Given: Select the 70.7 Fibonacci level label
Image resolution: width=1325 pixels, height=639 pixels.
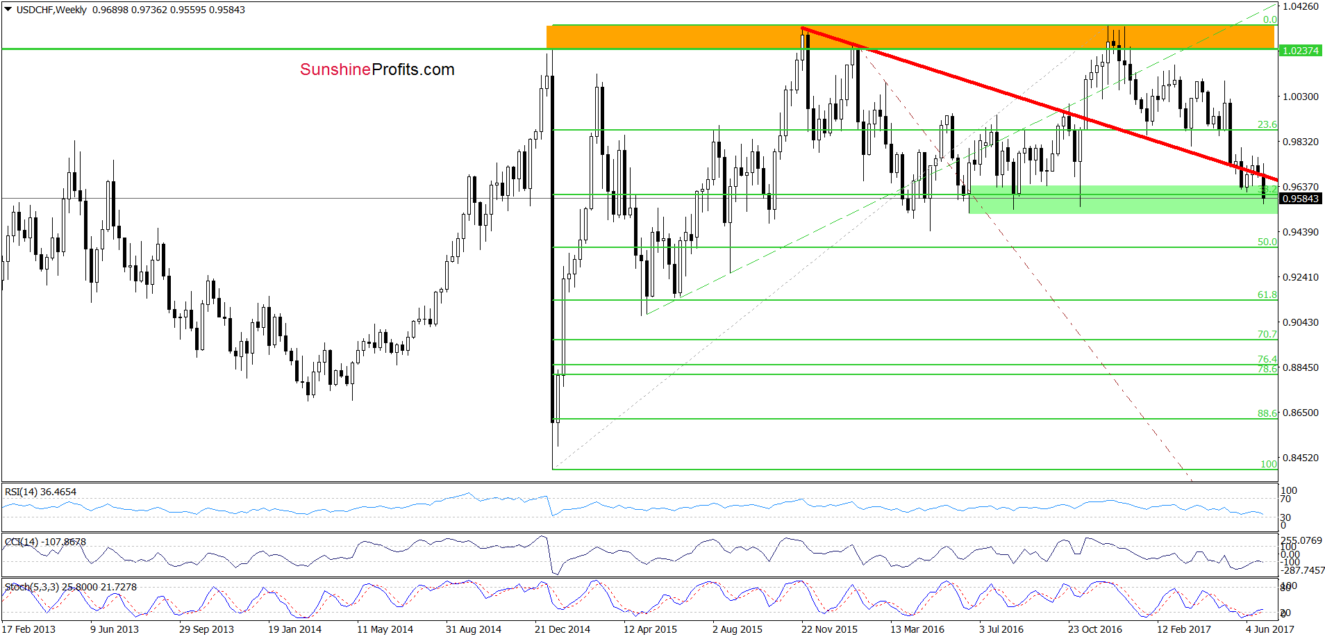Looking at the screenshot, I should click(x=1267, y=334).
